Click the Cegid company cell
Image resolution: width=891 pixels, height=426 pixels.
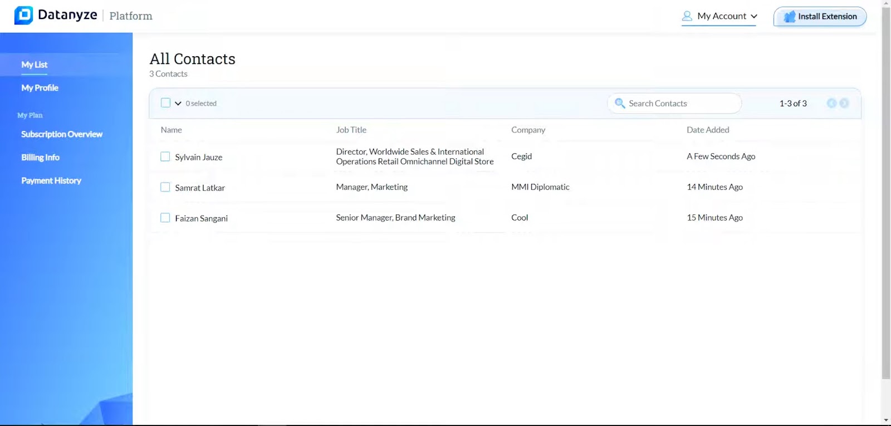point(522,156)
